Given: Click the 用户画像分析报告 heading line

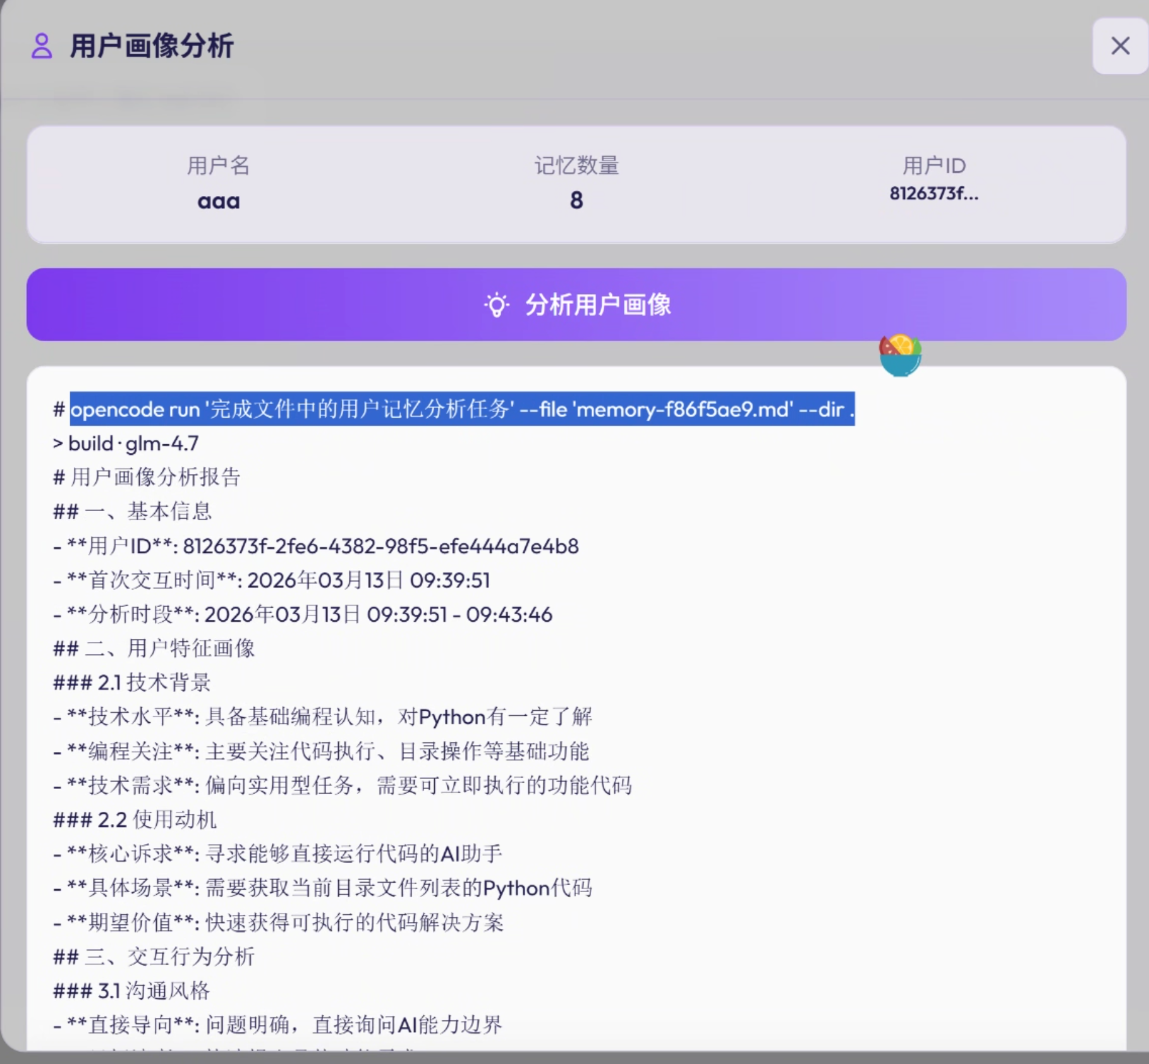Looking at the screenshot, I should click(x=155, y=477).
